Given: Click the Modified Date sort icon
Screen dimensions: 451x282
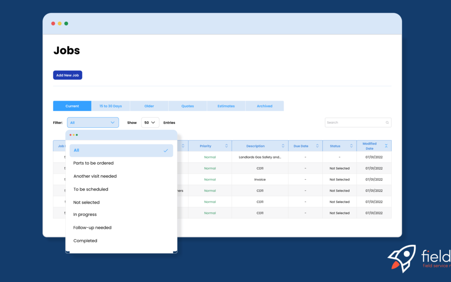Looking at the screenshot, I should pos(385,145).
